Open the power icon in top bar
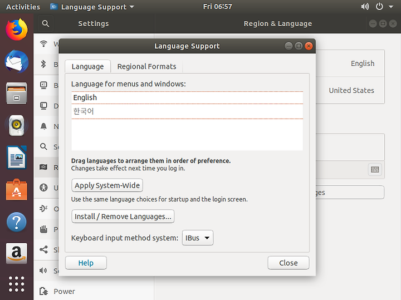This screenshot has width=401, height=300. 379,7
